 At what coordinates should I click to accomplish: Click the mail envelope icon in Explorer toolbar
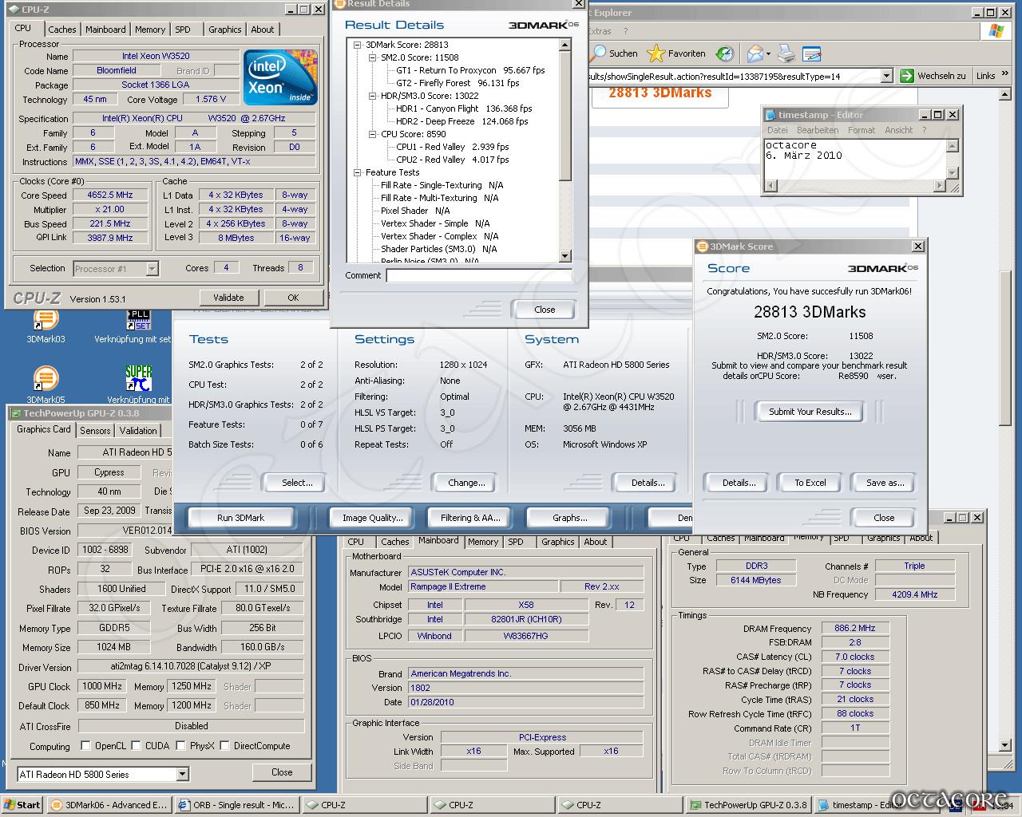point(755,53)
